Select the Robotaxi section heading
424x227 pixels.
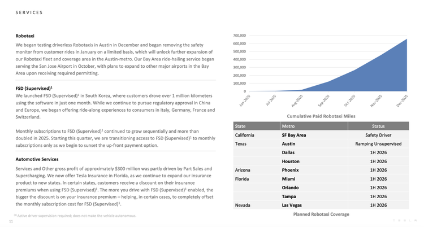(x=25, y=36)
